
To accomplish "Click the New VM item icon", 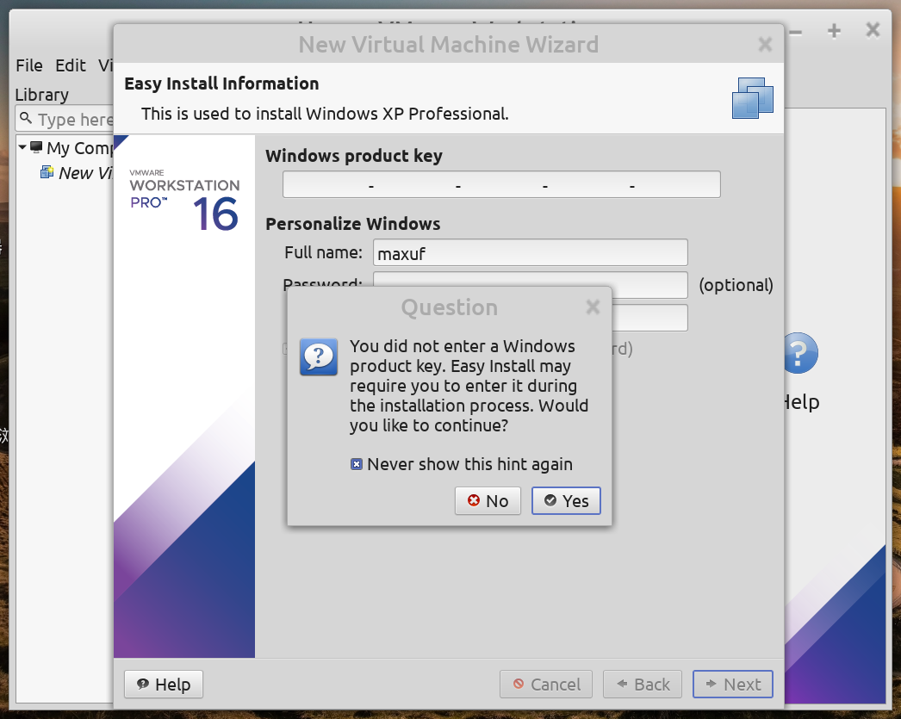I will [47, 171].
